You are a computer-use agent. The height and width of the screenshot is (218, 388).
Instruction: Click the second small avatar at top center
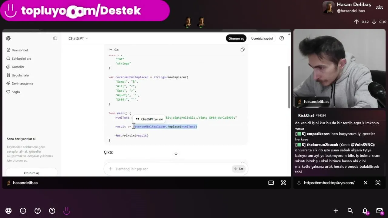coord(201,22)
